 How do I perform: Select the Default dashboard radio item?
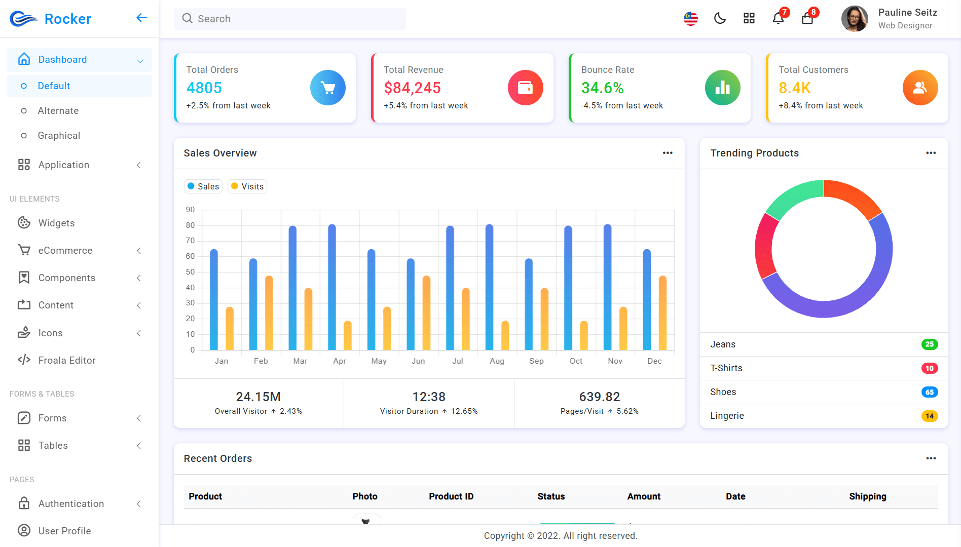[53, 86]
